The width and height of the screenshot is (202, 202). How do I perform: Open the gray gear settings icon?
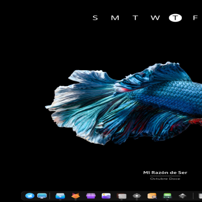(137, 196)
